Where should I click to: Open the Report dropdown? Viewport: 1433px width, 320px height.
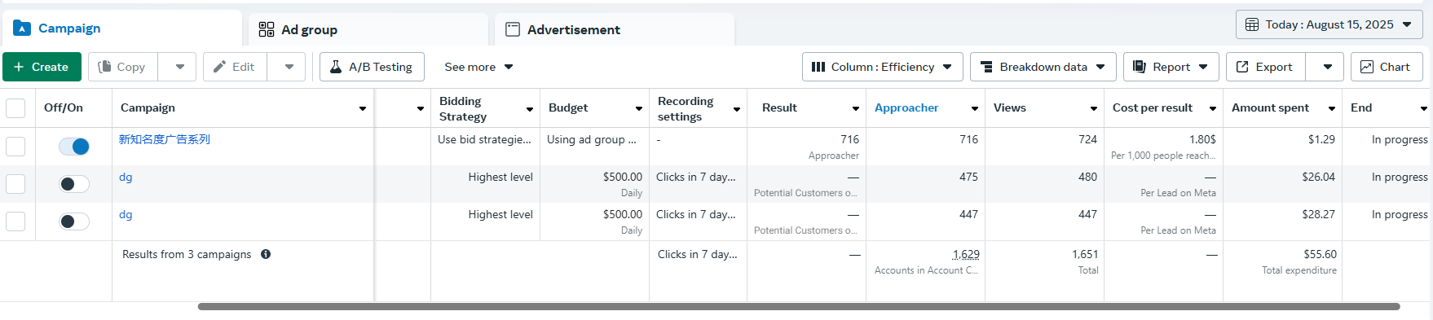(1171, 67)
